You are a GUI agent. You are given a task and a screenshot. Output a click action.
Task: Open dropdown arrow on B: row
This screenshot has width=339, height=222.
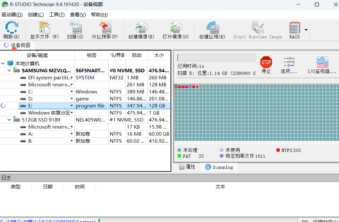pyautogui.click(x=72, y=141)
